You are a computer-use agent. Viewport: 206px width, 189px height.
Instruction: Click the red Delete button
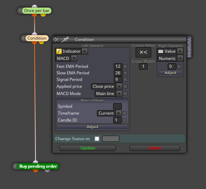[x=155, y=148]
